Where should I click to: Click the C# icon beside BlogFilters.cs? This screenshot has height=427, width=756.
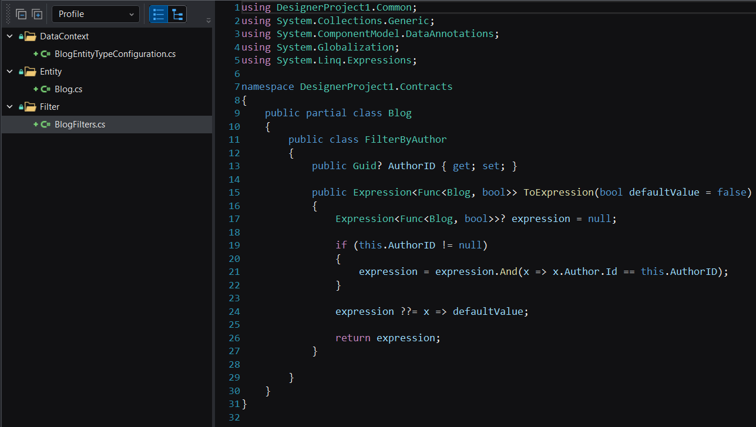[45, 125]
